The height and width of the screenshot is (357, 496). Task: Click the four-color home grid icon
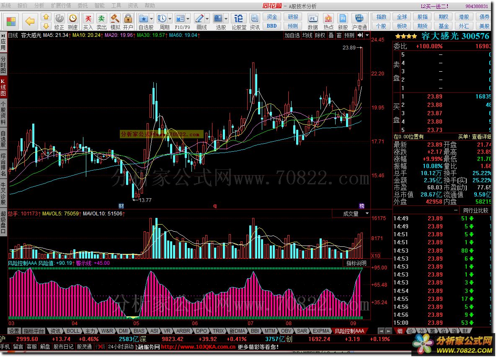point(11,21)
